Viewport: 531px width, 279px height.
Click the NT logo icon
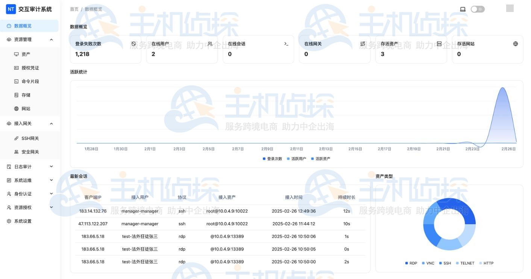click(11, 9)
